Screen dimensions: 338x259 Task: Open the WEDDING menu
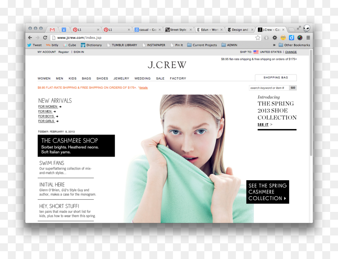click(x=143, y=78)
